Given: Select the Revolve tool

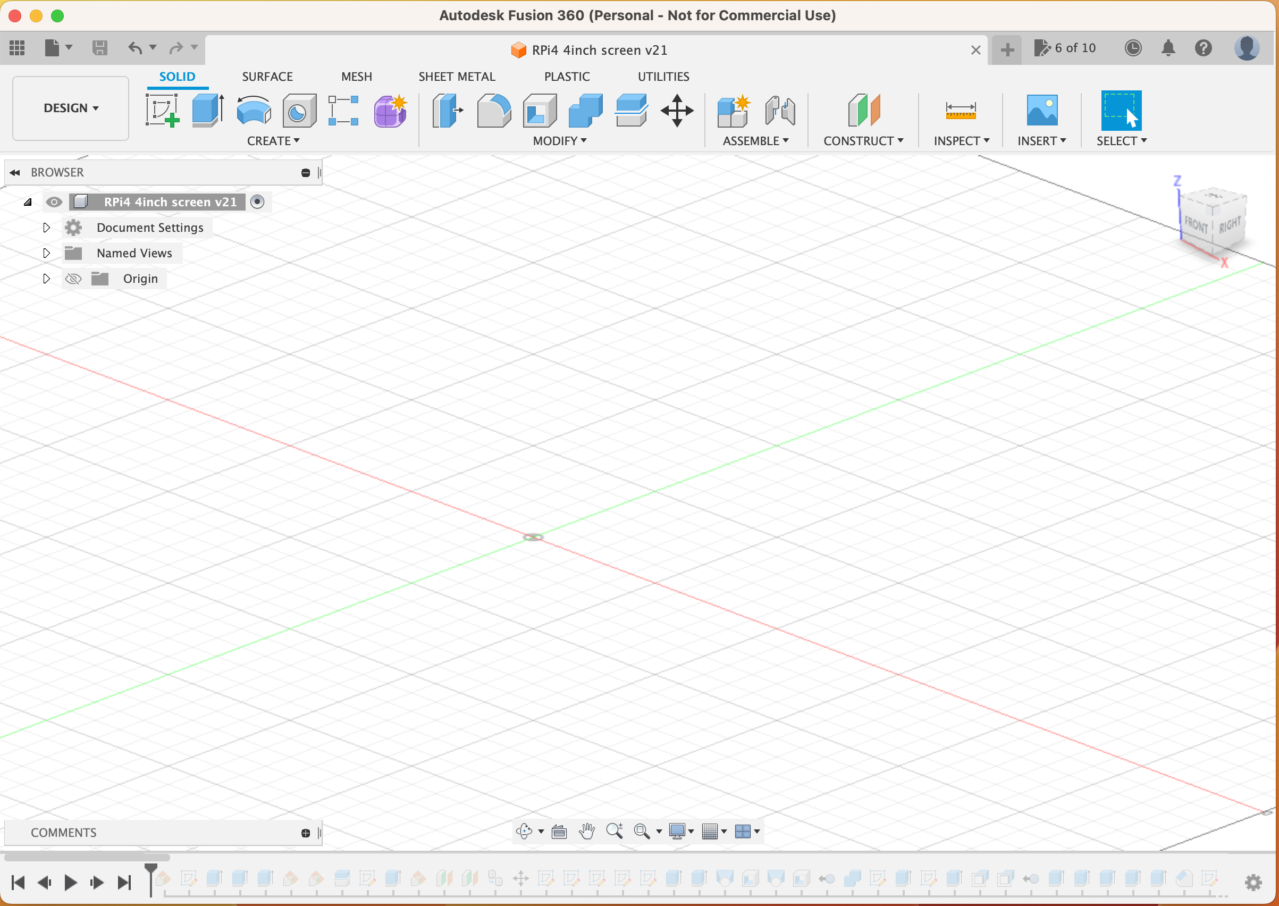Looking at the screenshot, I should point(254,110).
